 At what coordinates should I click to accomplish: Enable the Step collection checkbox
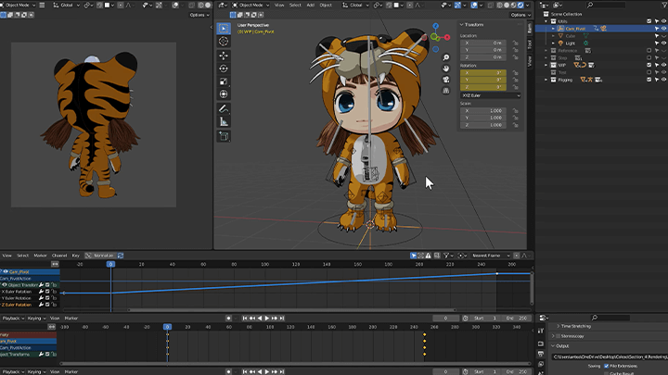[649, 57]
